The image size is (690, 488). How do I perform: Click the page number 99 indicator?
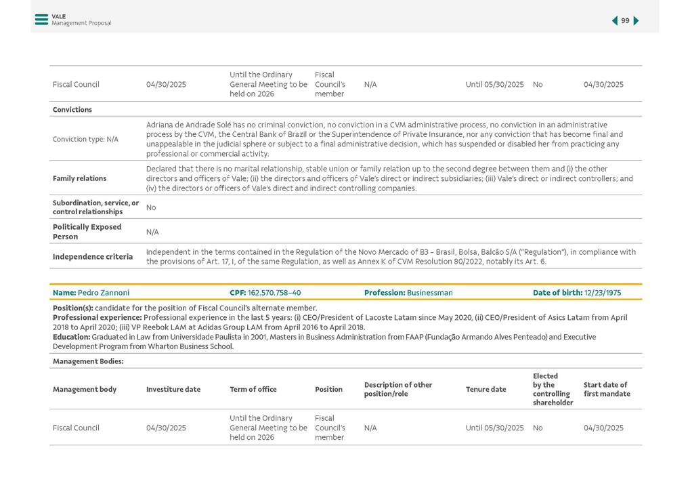click(x=625, y=21)
